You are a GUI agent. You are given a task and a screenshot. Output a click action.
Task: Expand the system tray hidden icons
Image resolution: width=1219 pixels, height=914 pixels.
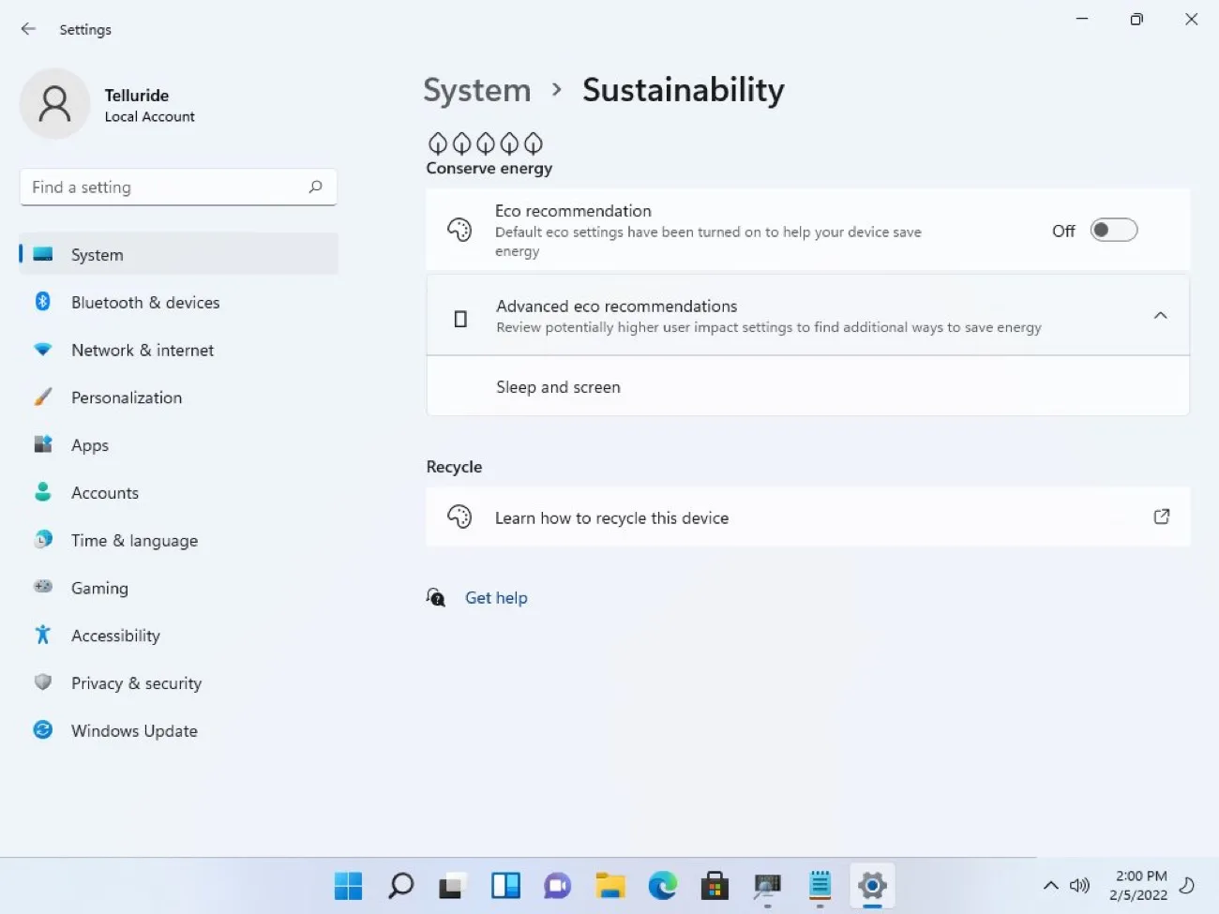tap(1050, 885)
